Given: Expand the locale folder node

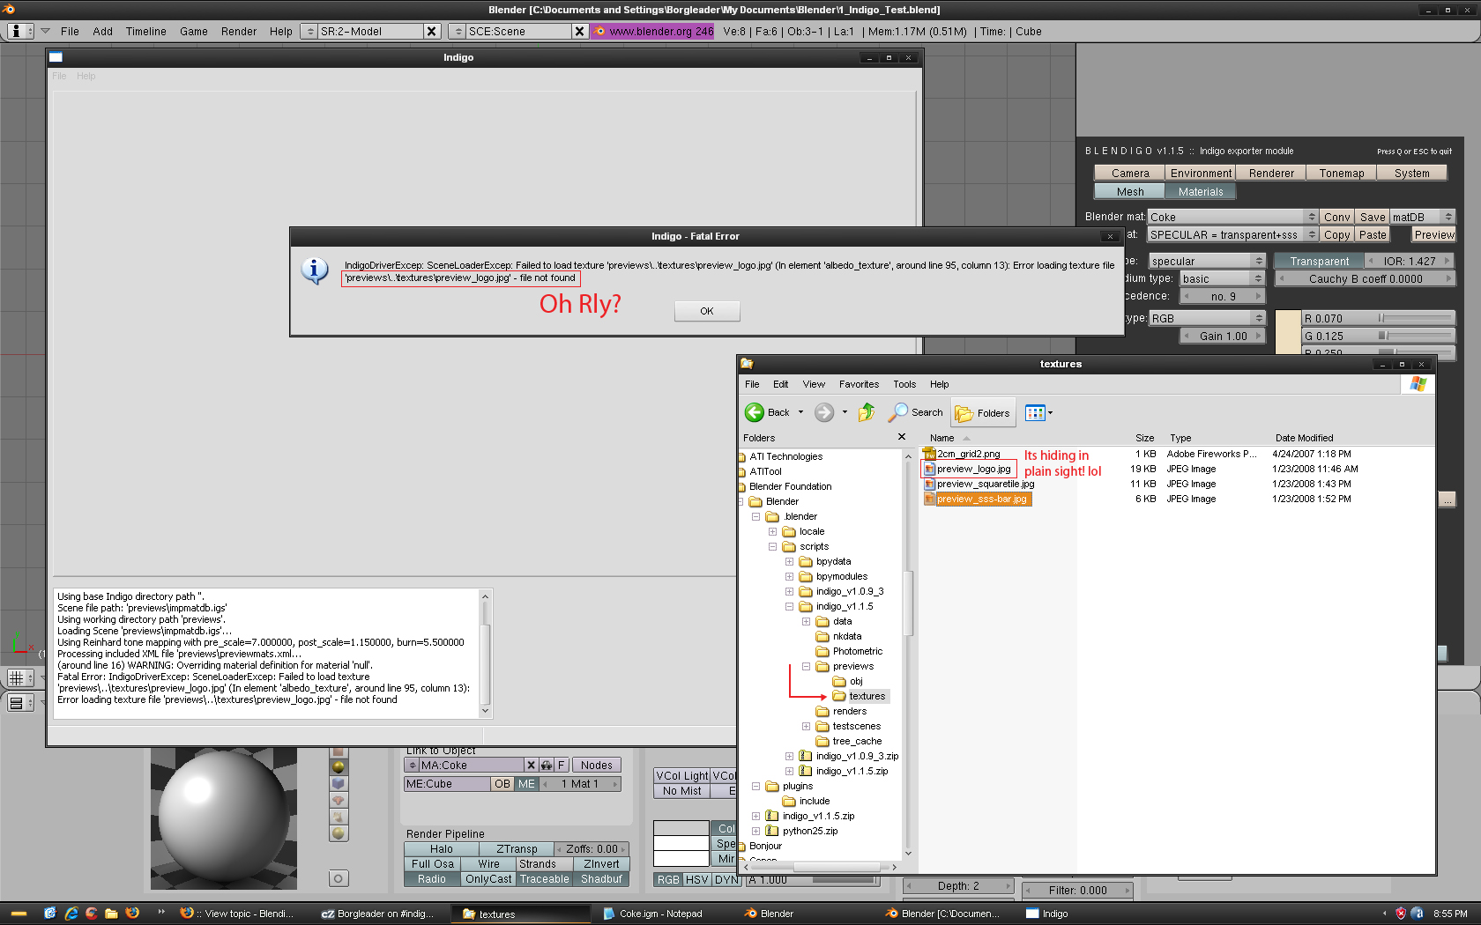Looking at the screenshot, I should pos(772,531).
